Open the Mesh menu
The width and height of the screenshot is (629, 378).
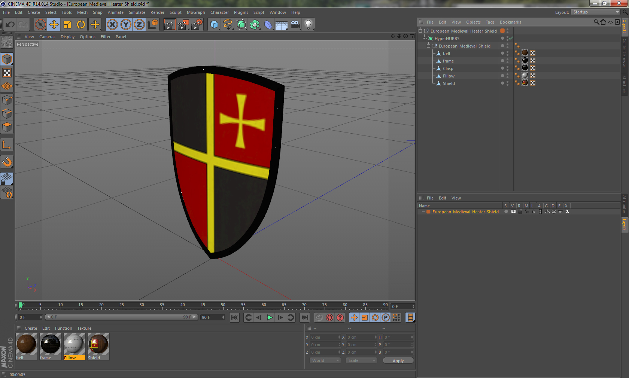[82, 12]
